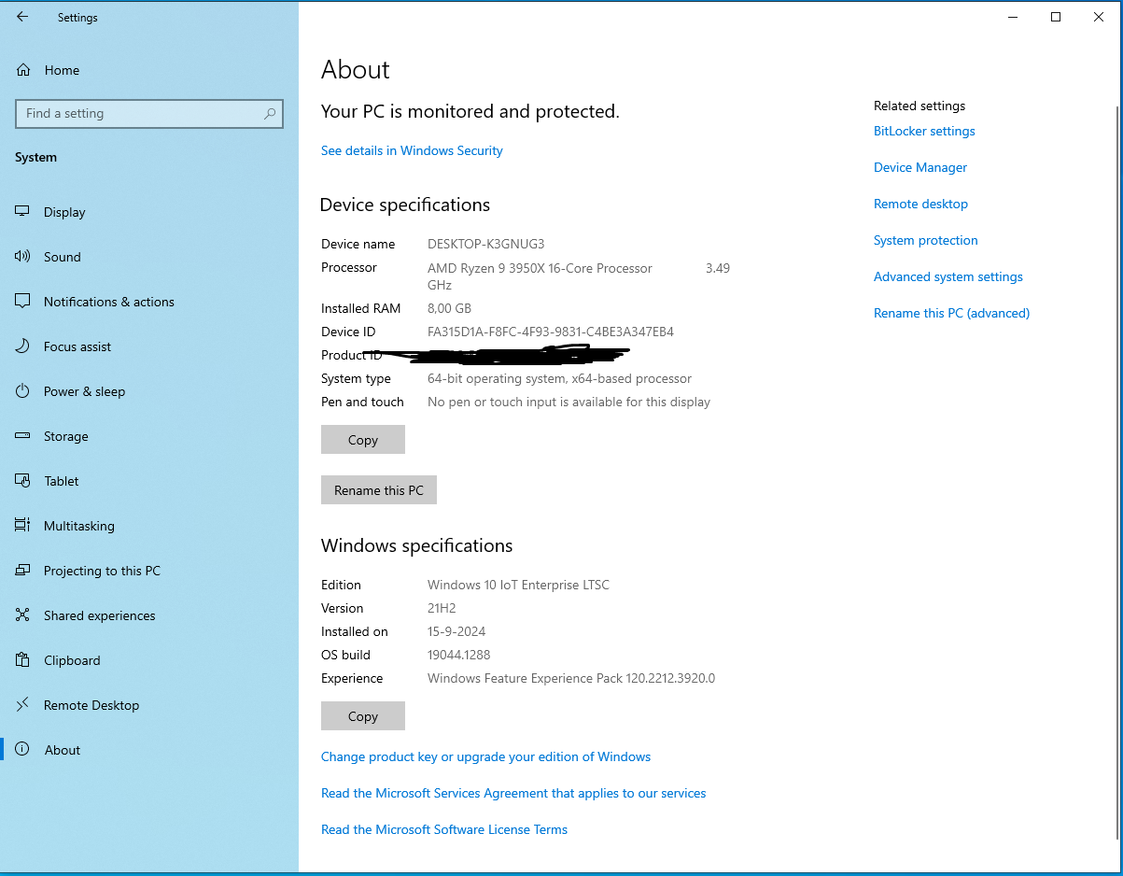The height and width of the screenshot is (876, 1123).
Task: Open Power & sleep settings
Action: (x=149, y=391)
